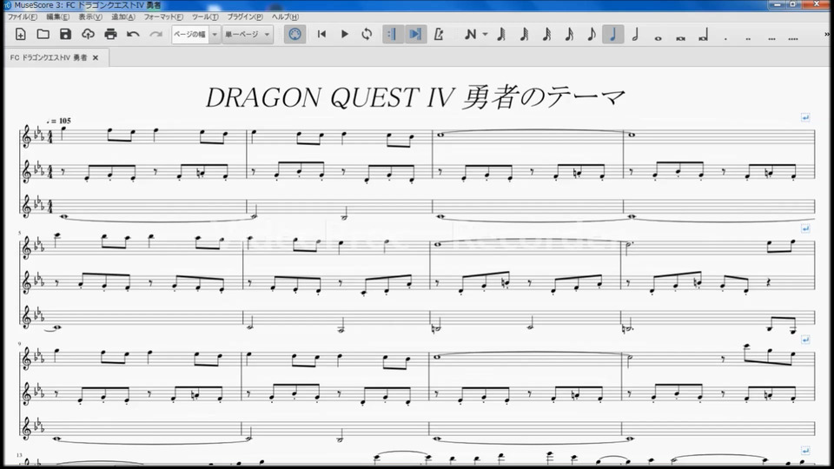Select the second system's line break marker
Image resolution: width=834 pixels, height=469 pixels.
point(805,228)
